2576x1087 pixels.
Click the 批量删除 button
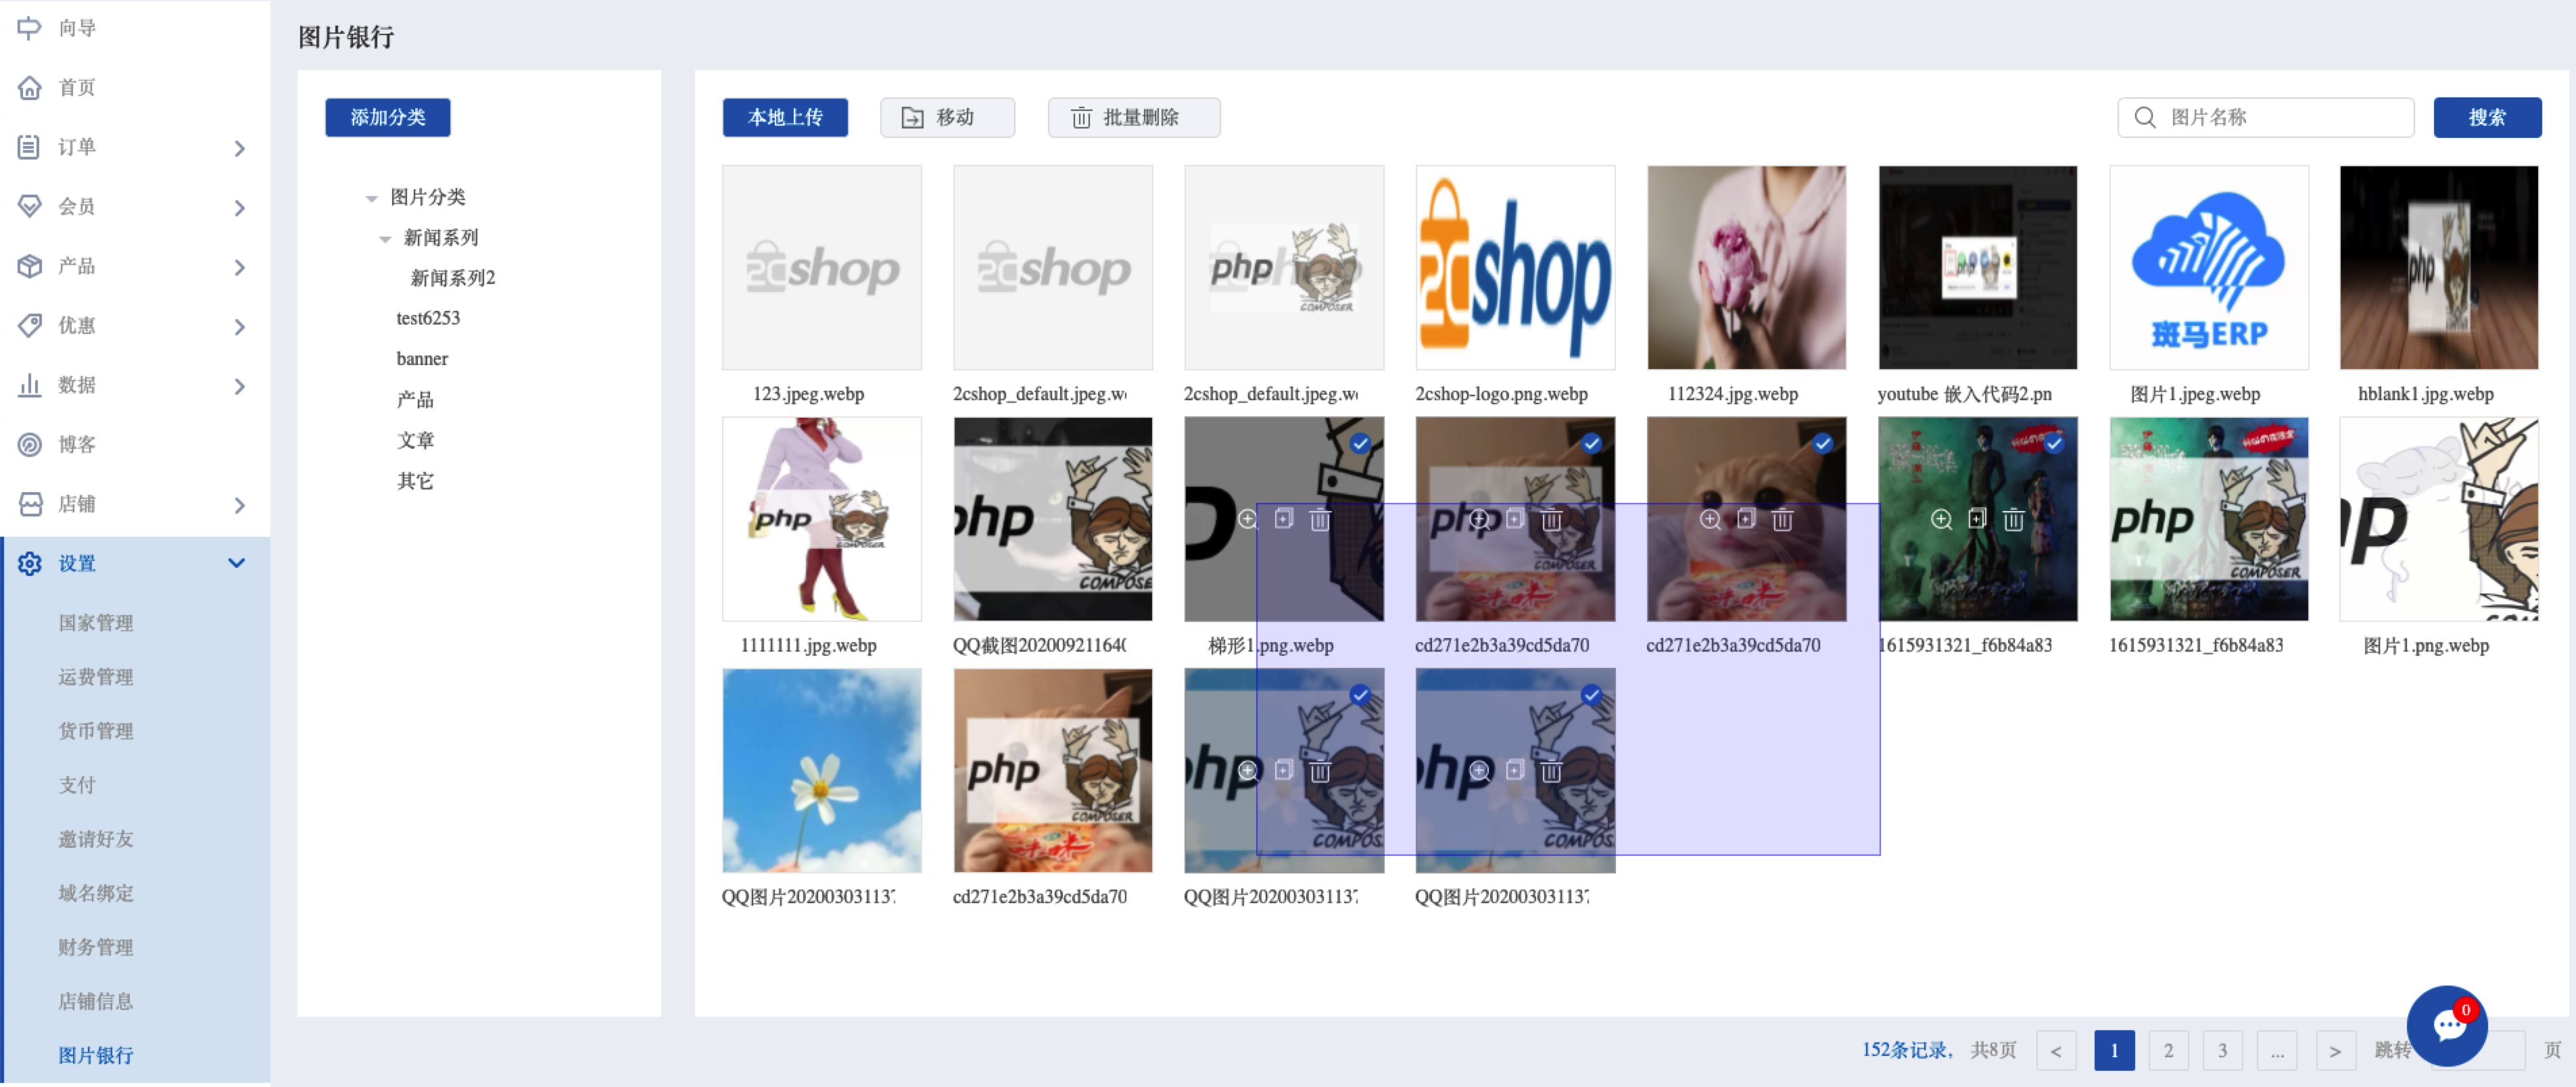point(1133,117)
